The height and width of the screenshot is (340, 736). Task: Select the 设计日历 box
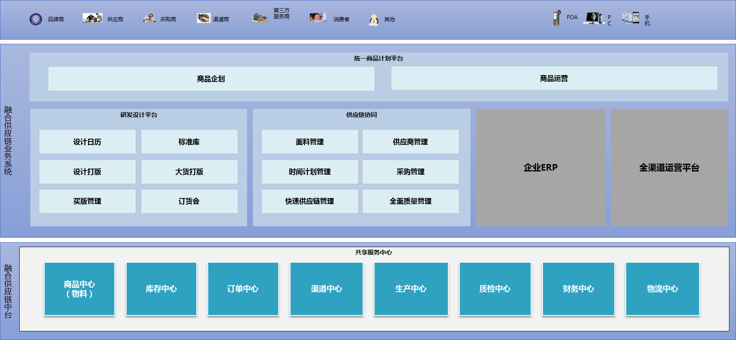pos(87,142)
